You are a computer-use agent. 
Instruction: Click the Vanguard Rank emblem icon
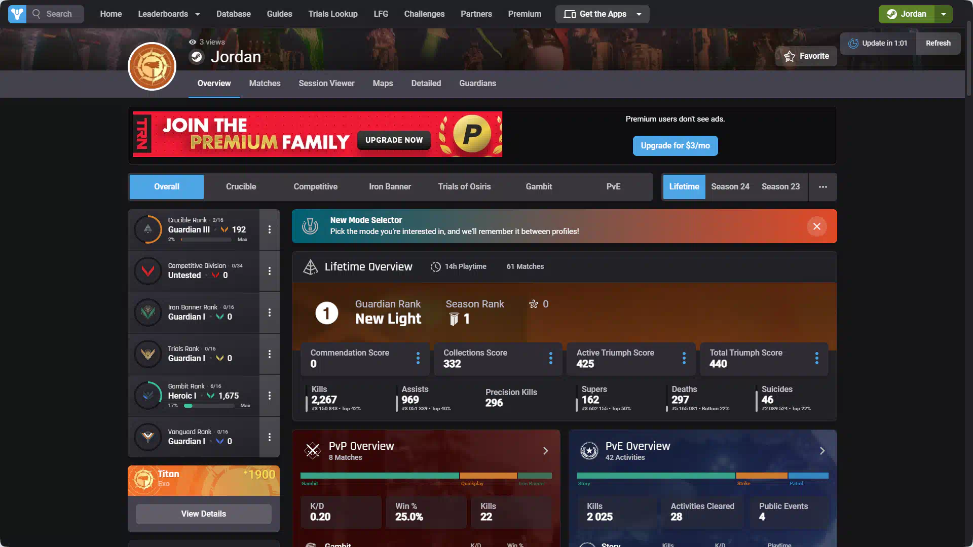(x=148, y=437)
